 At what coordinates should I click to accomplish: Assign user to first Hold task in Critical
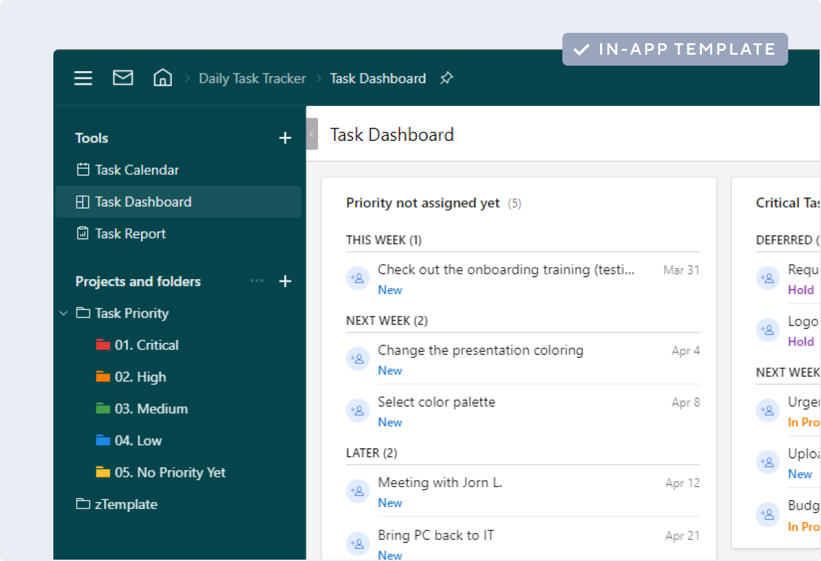[x=768, y=278]
